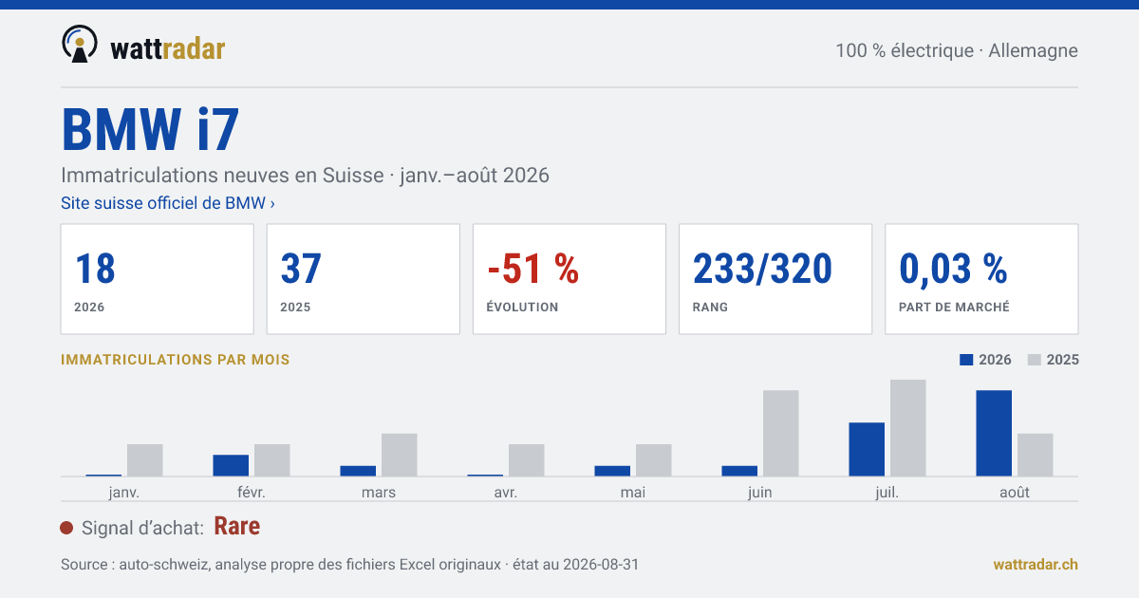The image size is (1139, 598).
Task: Click the gray 2025 legend swatch
Action: click(x=1036, y=360)
